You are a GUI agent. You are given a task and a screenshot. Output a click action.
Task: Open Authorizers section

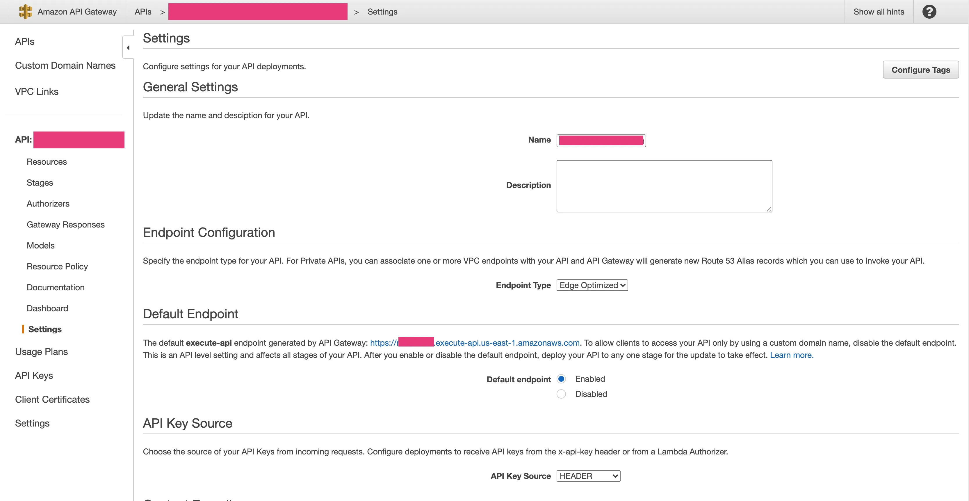pos(48,204)
